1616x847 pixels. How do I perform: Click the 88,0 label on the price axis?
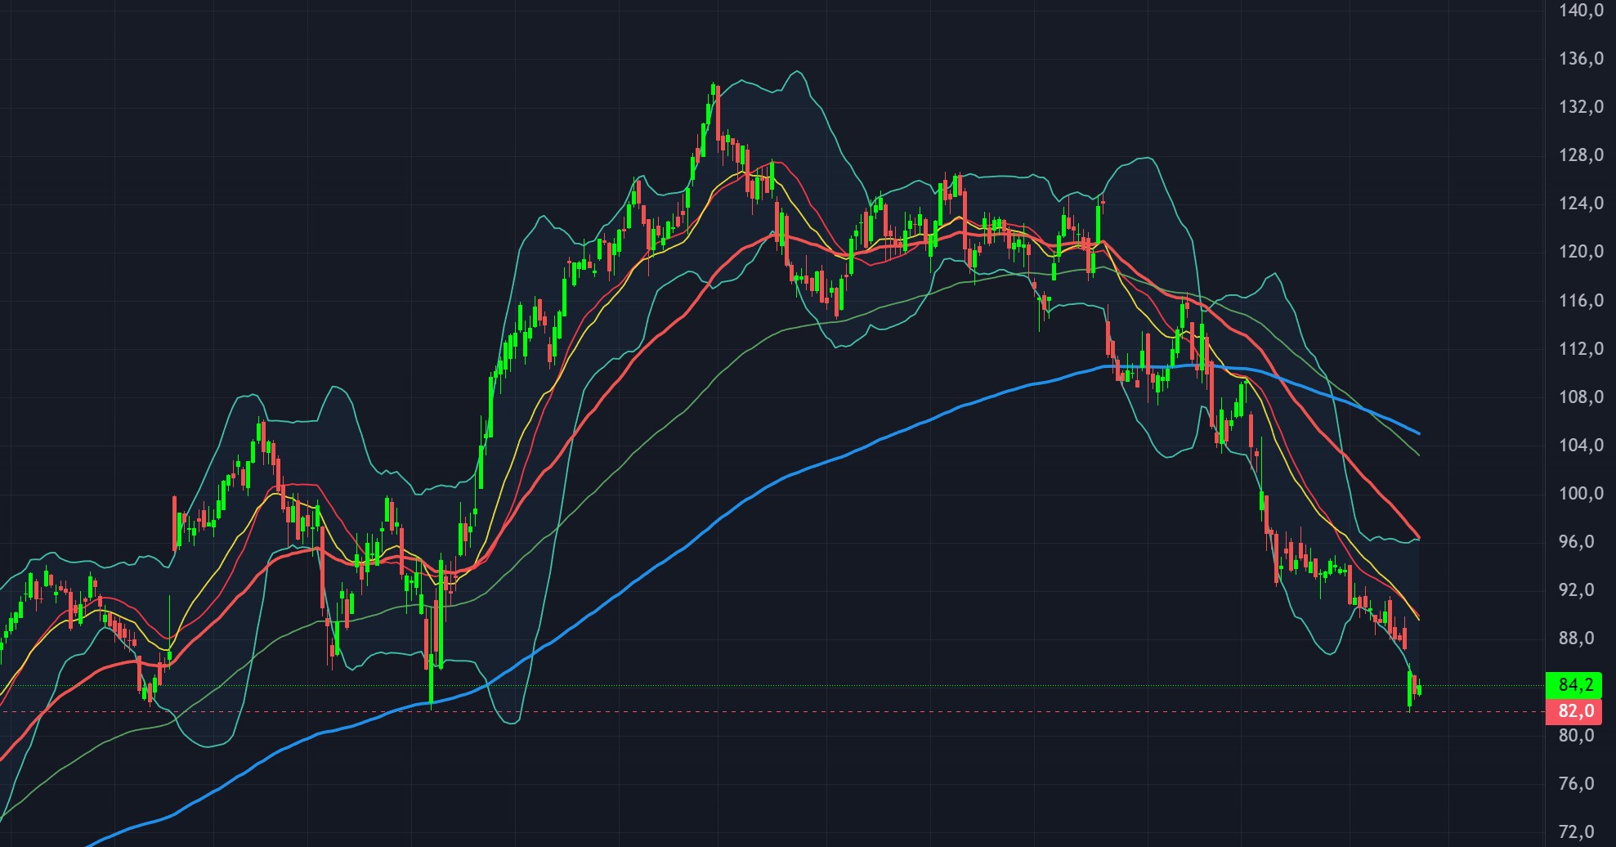point(1580,639)
